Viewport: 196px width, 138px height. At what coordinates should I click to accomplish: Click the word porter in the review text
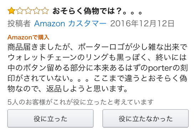coord(160,68)
